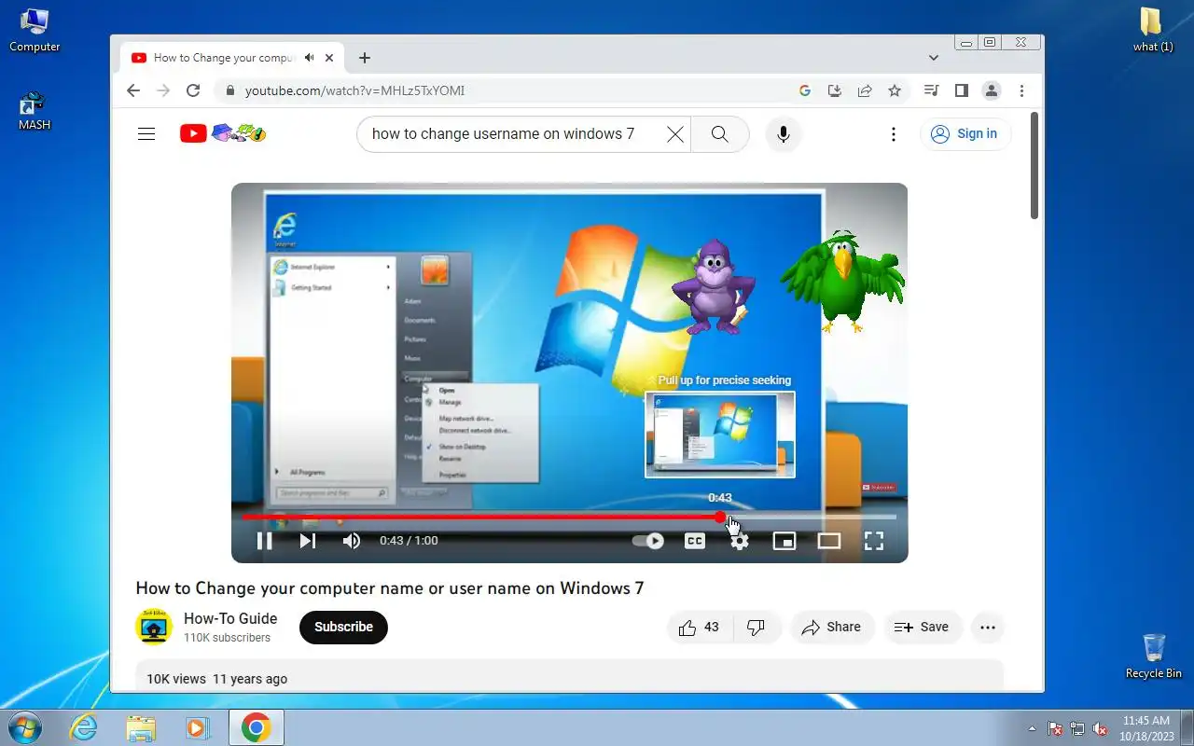Close the YouTube tab
1194x746 pixels.
coord(329,58)
